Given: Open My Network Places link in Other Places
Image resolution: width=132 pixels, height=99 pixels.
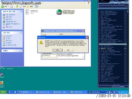Looking at the screenshot, I should click(x=11, y=45).
